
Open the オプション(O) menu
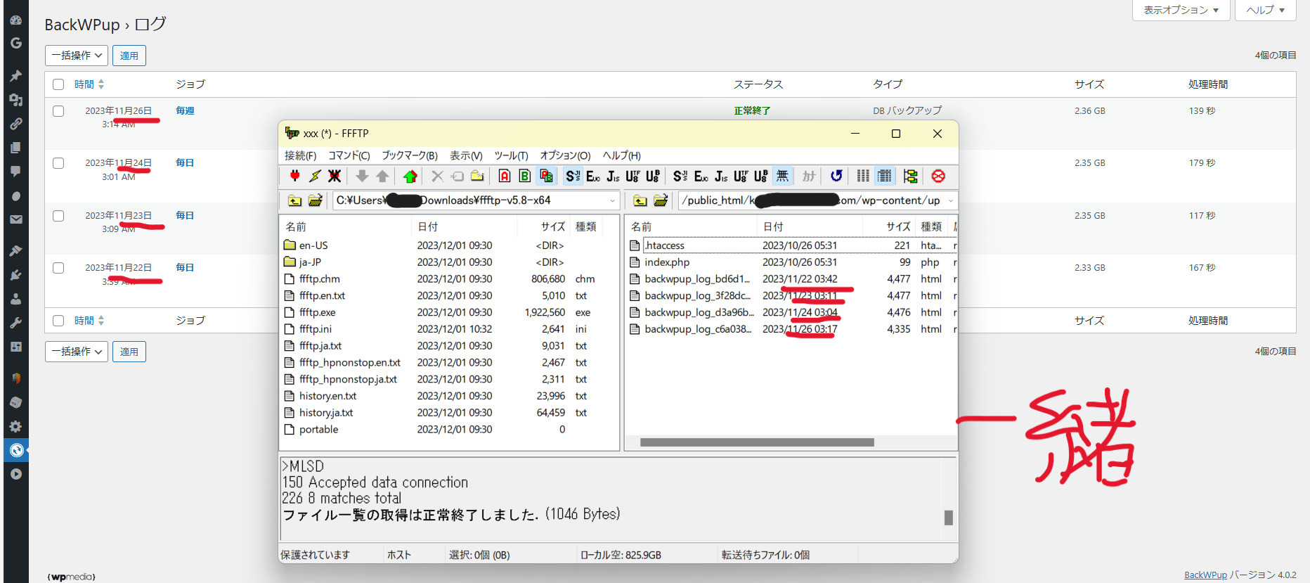point(565,155)
